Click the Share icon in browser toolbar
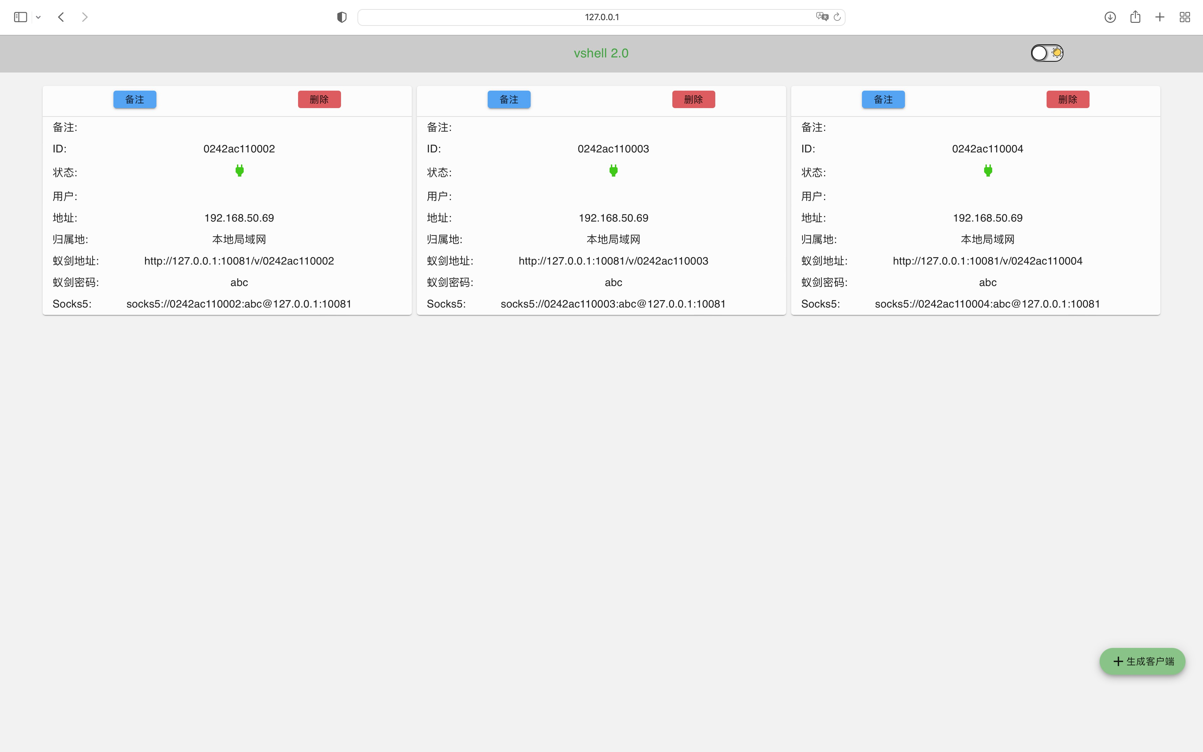 [1135, 17]
